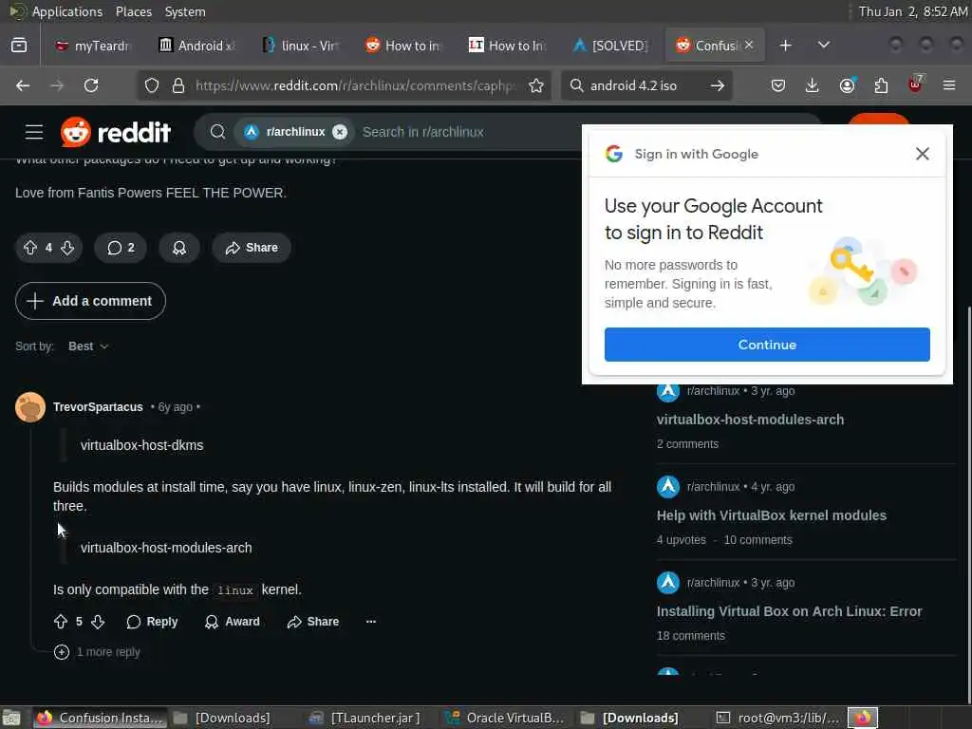The image size is (972, 729).
Task: Open the Firefox account icon
Action: click(x=847, y=85)
